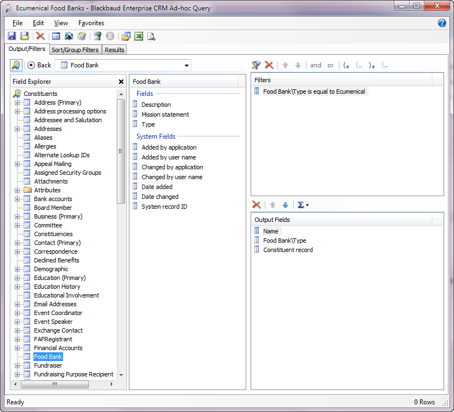Remove left parenthesis with the (- button

point(359,65)
